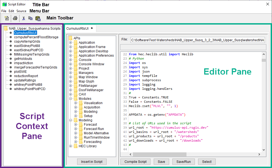Viewport: 272px width, 168px height.
Task: Click the Copy icon in the toolbar
Action: 30,18
